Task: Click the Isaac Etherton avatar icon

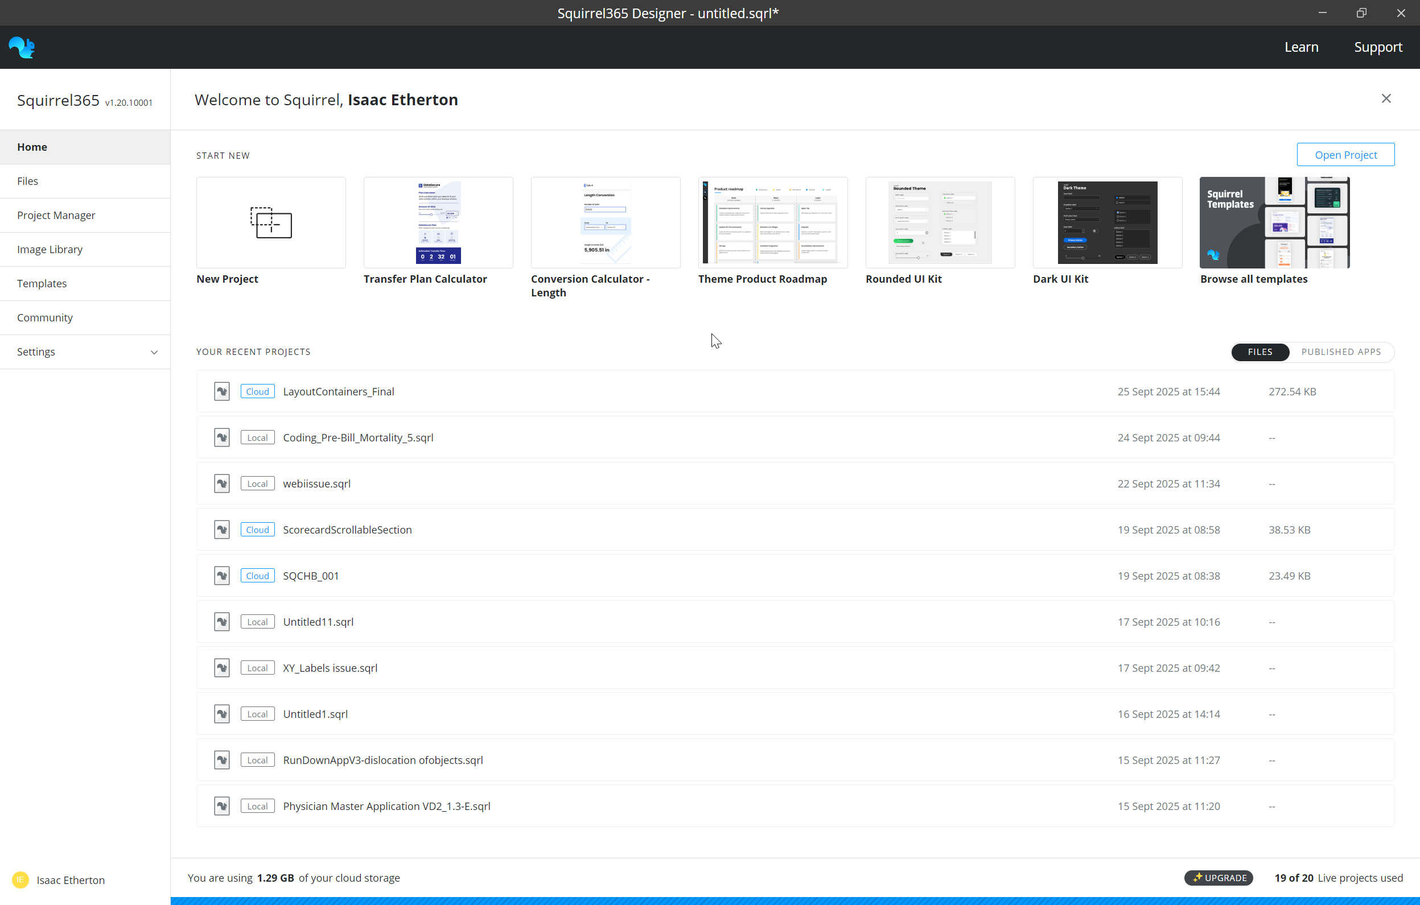Action: point(20,879)
